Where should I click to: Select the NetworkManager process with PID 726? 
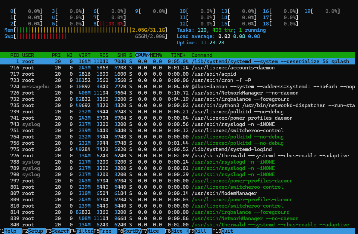point(177,93)
